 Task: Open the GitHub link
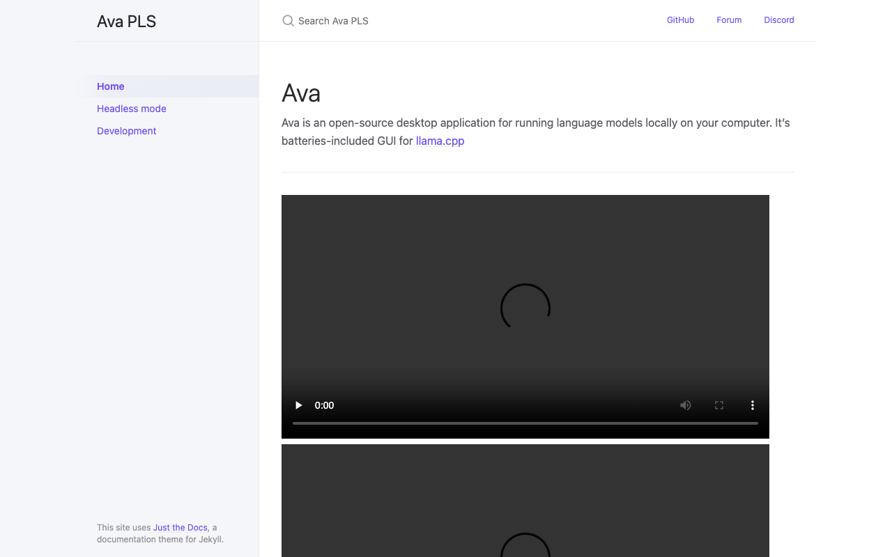point(680,20)
